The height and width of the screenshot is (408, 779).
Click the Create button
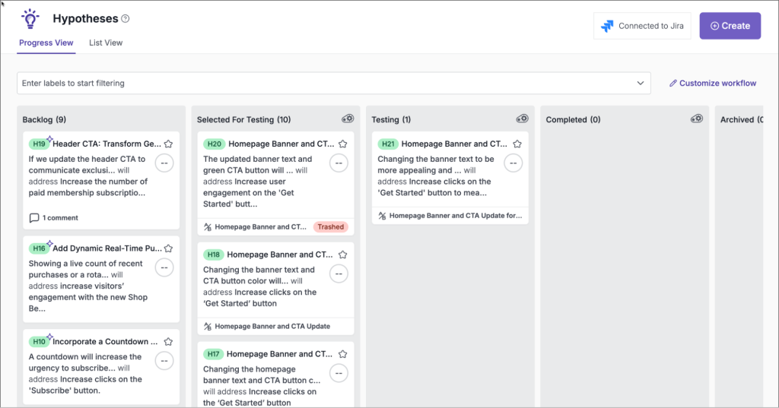point(730,26)
